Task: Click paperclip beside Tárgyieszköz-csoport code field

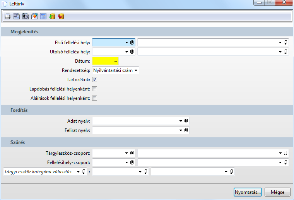Action: point(132,153)
